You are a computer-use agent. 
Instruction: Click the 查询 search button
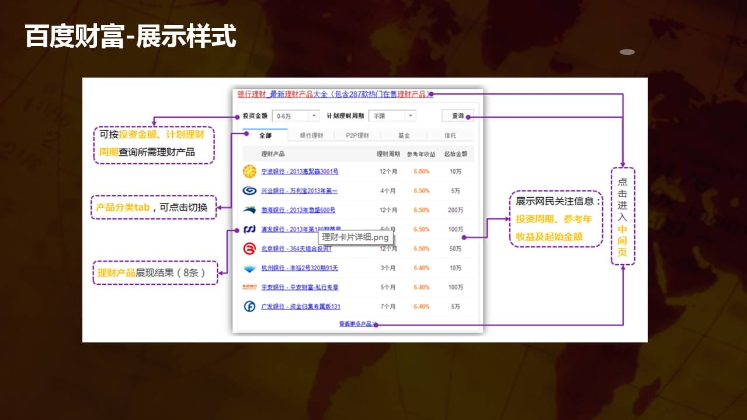pyautogui.click(x=458, y=116)
